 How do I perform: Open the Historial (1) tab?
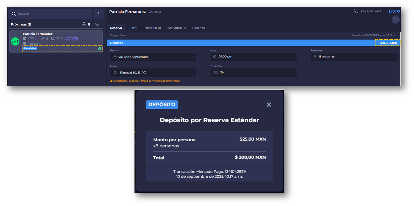tap(153, 28)
